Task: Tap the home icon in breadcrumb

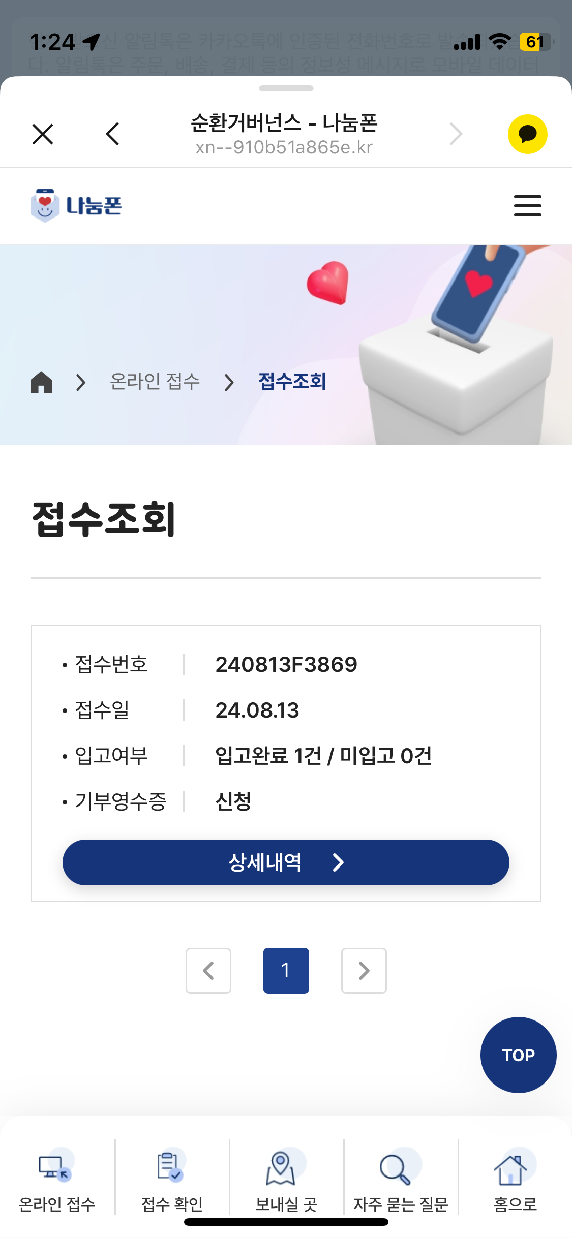Action: tap(41, 382)
